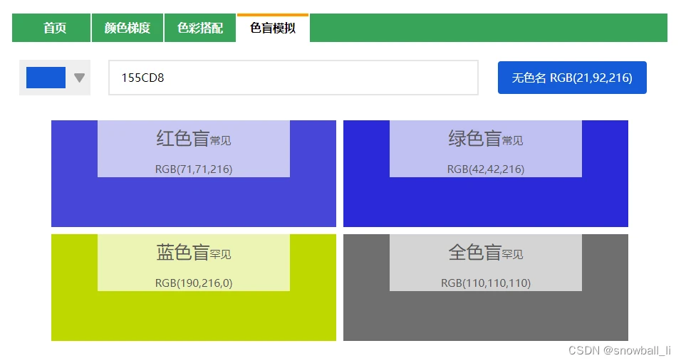The width and height of the screenshot is (681, 363).
Task: Click the 红色盲 heading label
Action: [x=183, y=139]
